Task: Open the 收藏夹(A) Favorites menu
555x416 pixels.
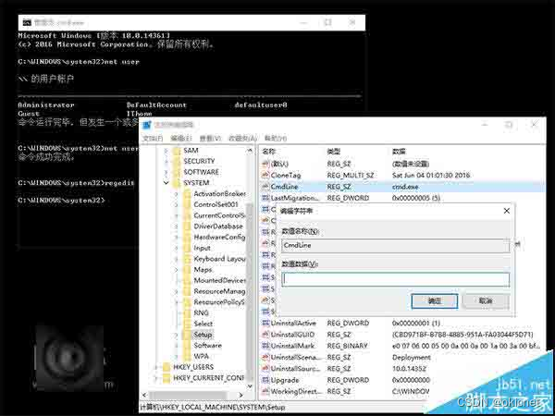Action: click(242, 138)
